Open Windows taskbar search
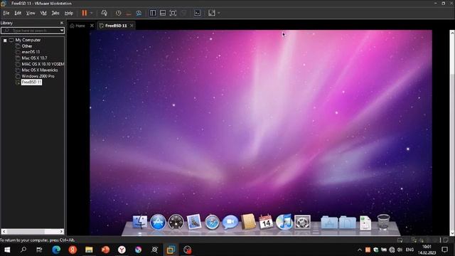Viewport: 455px width, 256px height. tap(23, 250)
